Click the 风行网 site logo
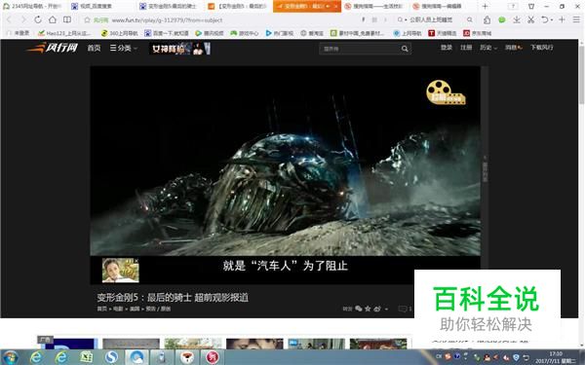585x365 pixels. 53,48
